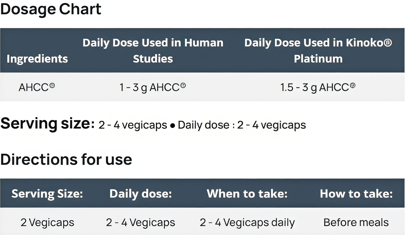
Task: Click Daily Dose Used in Kinoko Platinum header
Action: 318,50
